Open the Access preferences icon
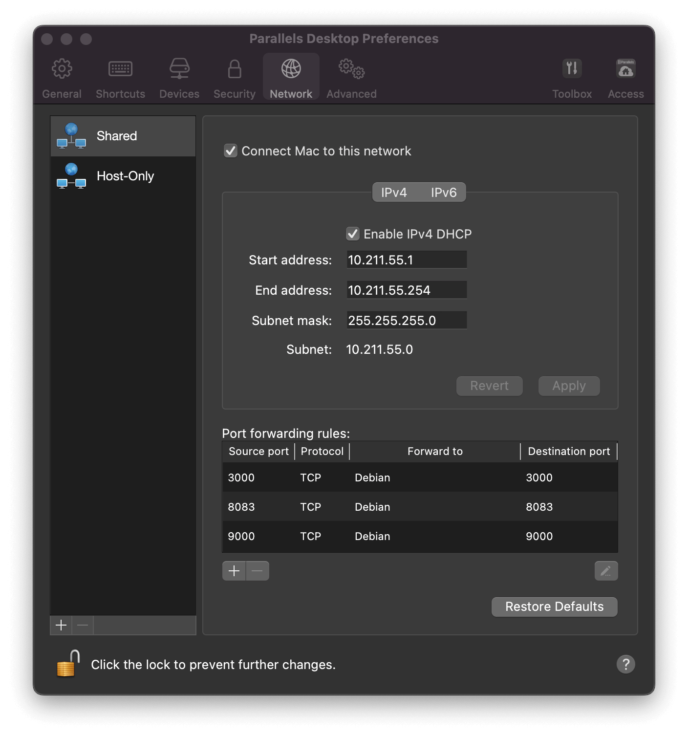The width and height of the screenshot is (688, 736). [x=625, y=76]
